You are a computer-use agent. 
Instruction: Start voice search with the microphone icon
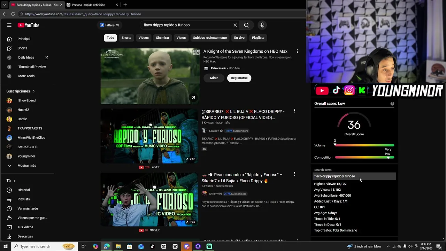tap(262, 25)
